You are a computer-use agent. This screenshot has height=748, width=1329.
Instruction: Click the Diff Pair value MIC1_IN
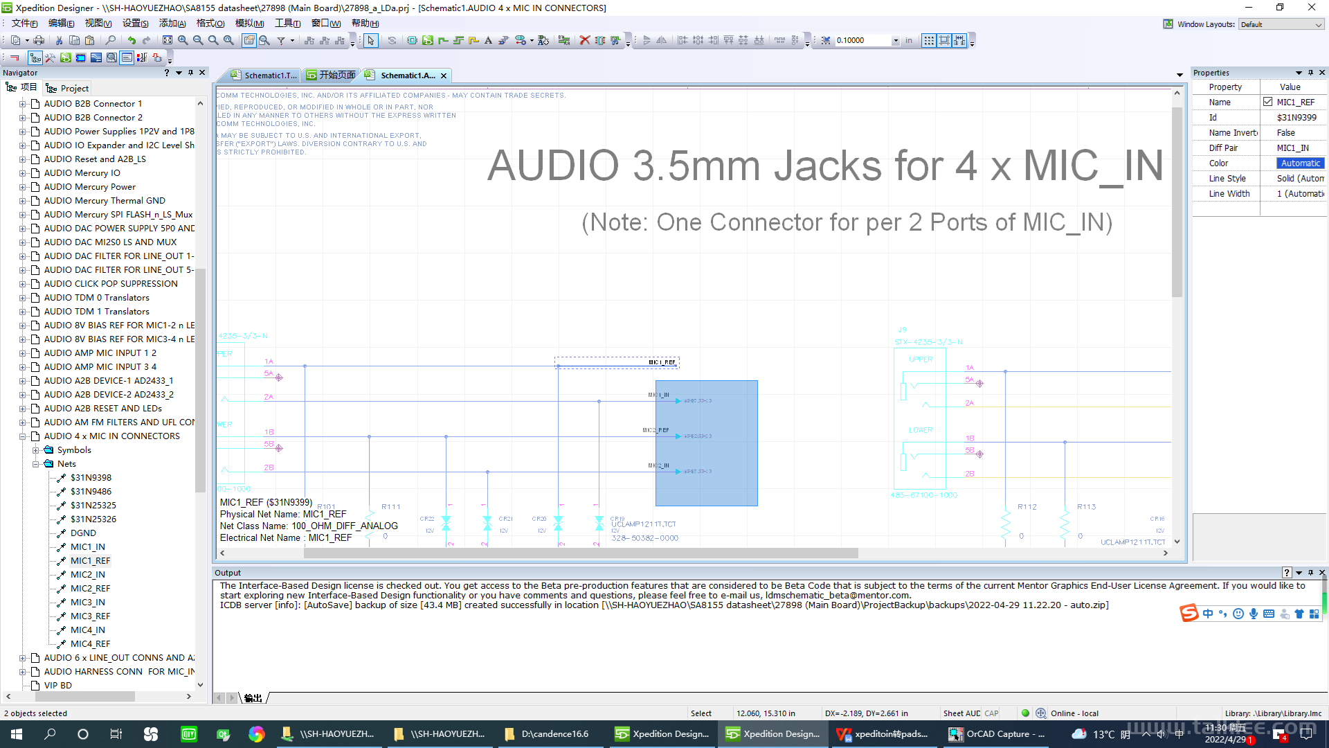coord(1292,148)
